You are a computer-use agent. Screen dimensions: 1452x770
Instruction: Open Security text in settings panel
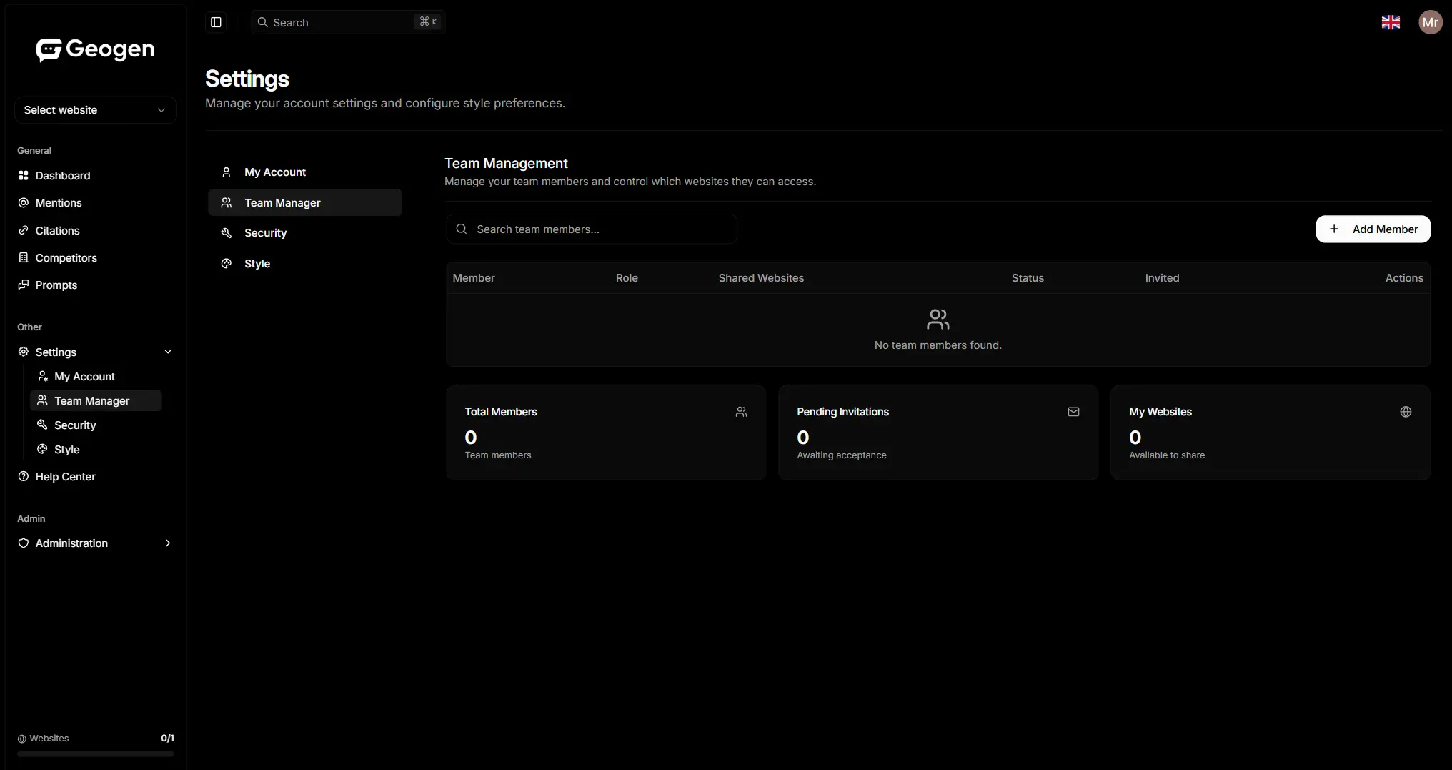pyautogui.click(x=265, y=233)
